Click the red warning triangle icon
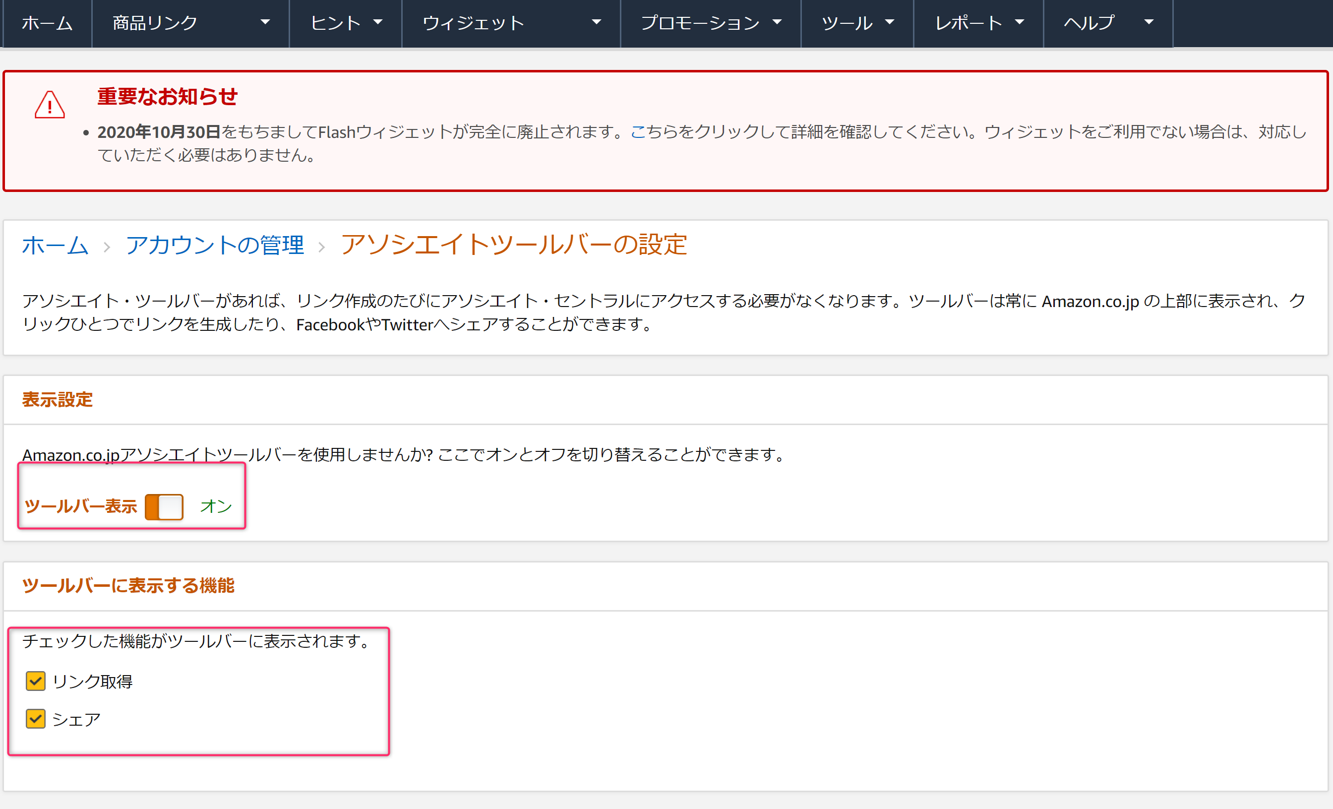Image resolution: width=1333 pixels, height=809 pixels. tap(50, 105)
